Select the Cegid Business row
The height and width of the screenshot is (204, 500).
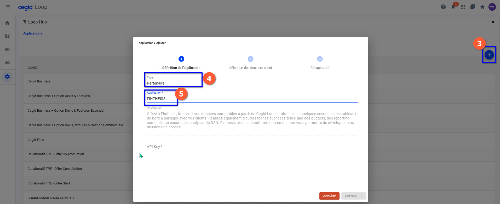click(x=78, y=81)
